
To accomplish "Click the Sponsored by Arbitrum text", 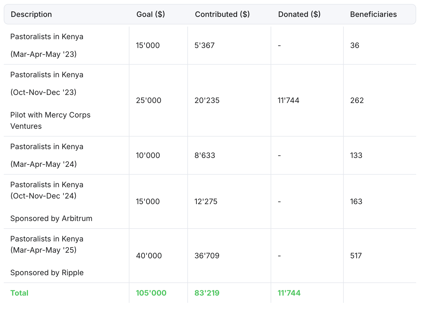I will click(51, 218).
